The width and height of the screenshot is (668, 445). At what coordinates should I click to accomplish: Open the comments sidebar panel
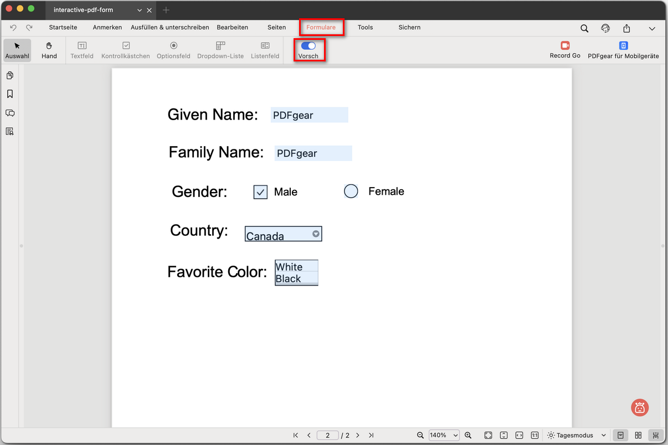pyautogui.click(x=10, y=113)
